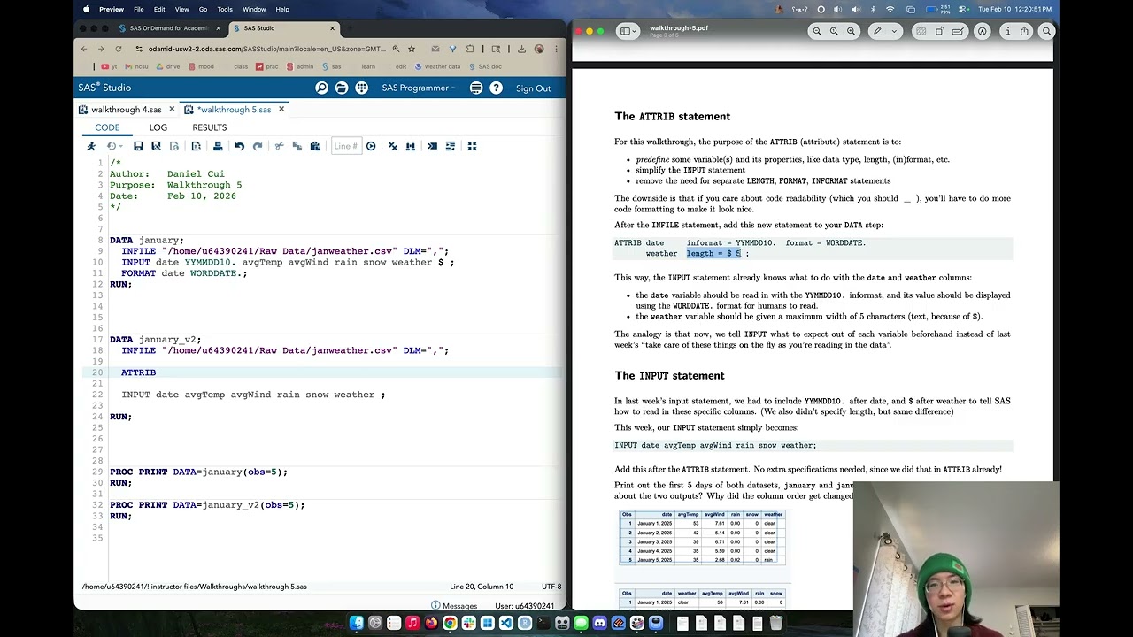Open Finder from the Dock
Image resolution: width=1133 pixels, height=637 pixels.
coord(356,623)
